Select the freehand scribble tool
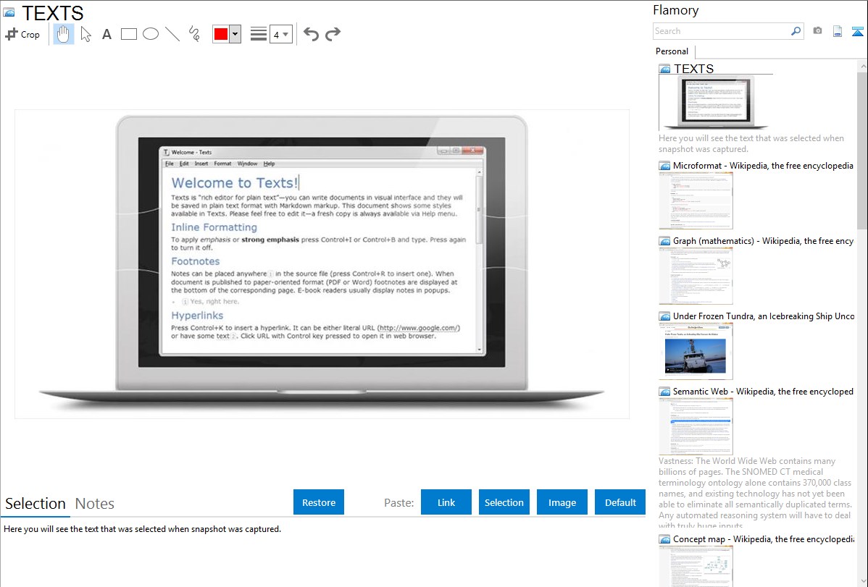 pyautogui.click(x=194, y=34)
